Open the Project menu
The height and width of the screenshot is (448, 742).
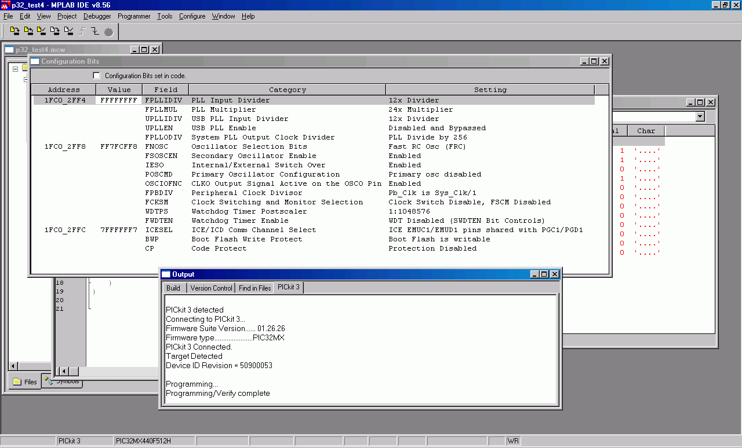tap(67, 16)
